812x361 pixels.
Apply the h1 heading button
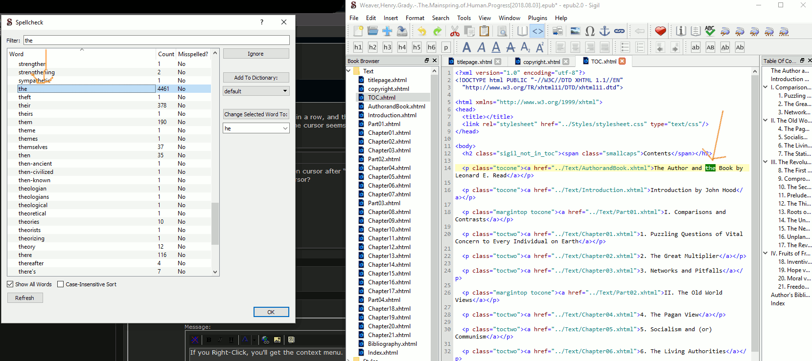358,47
